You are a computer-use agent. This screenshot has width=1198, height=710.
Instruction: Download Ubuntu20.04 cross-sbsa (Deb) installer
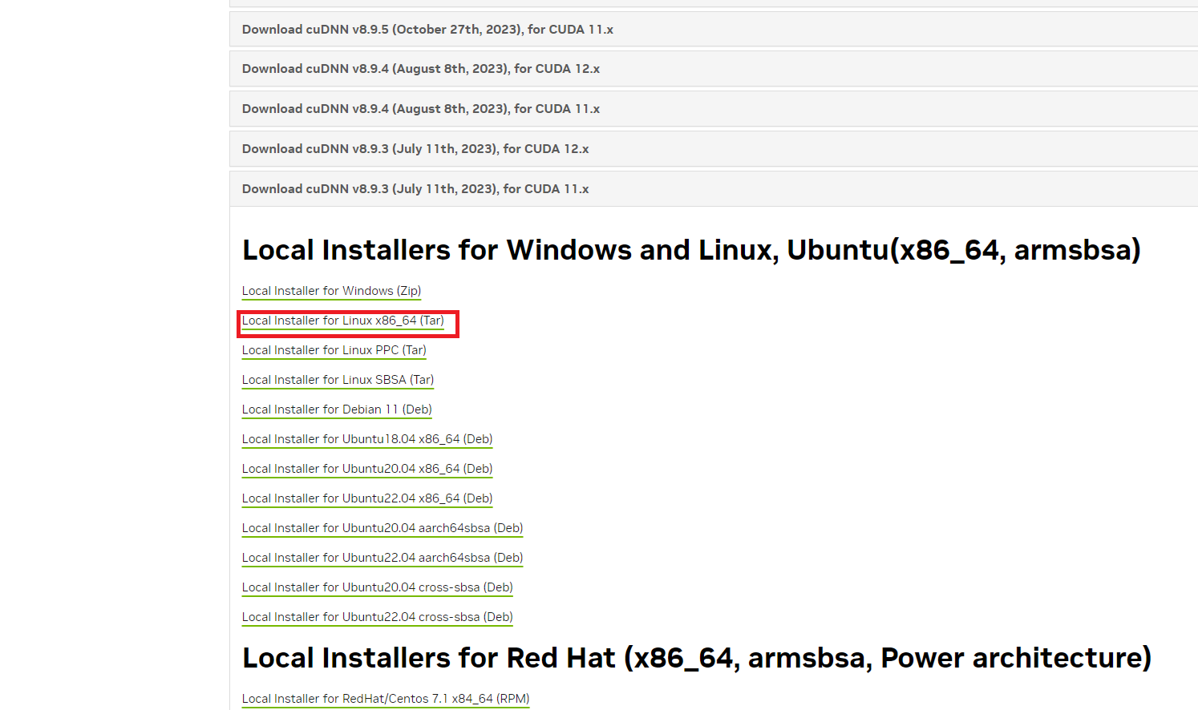(378, 587)
